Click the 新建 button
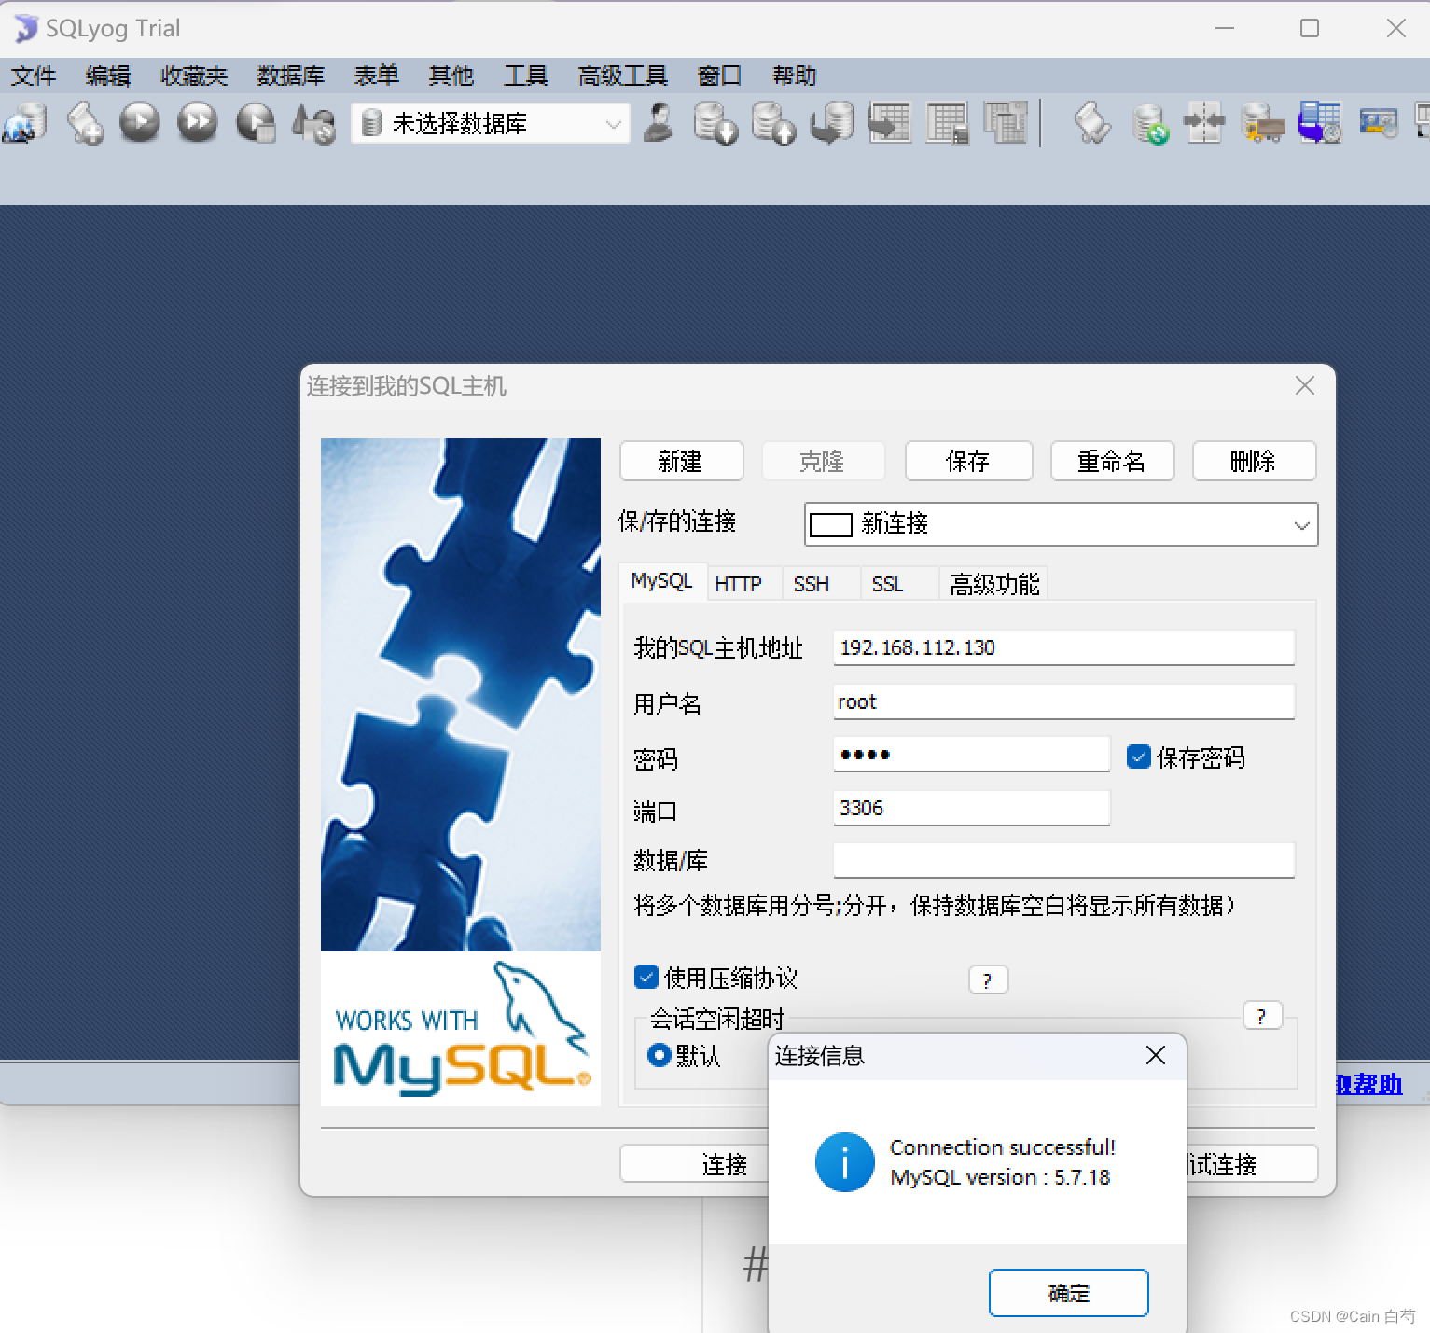This screenshot has height=1333, width=1430. coord(681,461)
